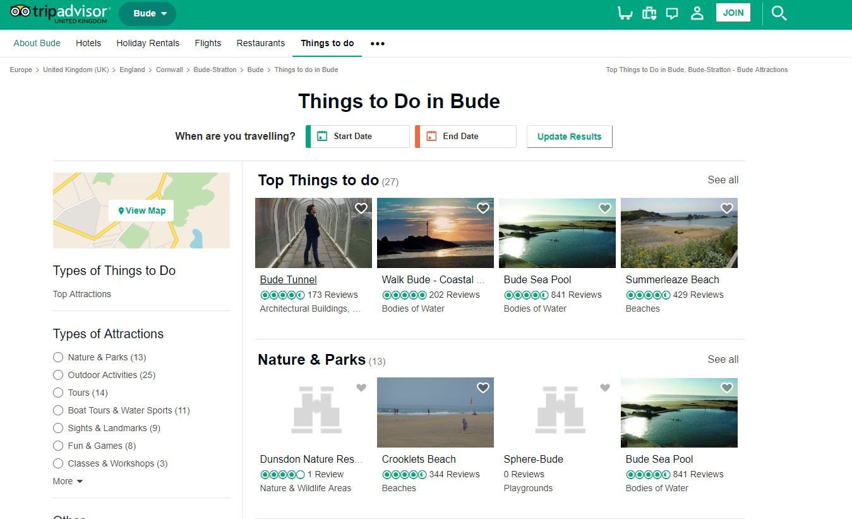Open the Bude location dropdown

pos(147,13)
